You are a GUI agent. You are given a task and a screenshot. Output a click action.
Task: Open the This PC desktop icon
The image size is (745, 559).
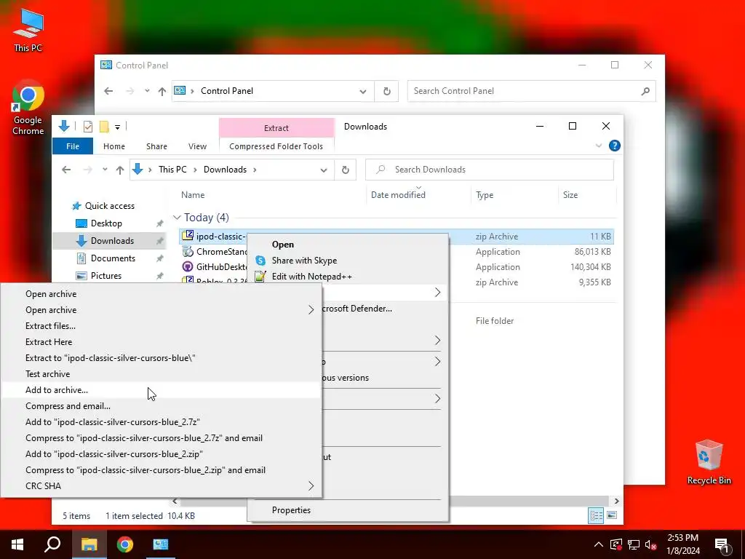[x=28, y=30]
